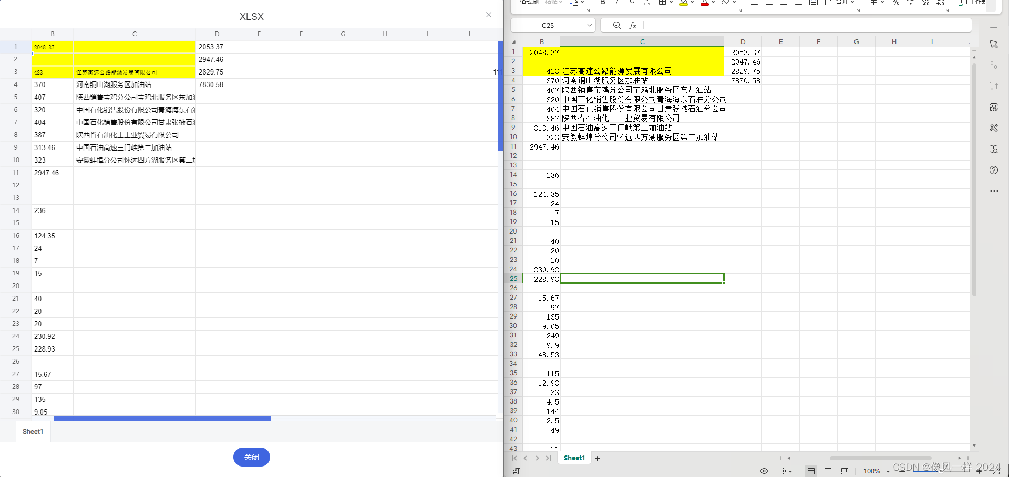Select column C header in WPS sheet
The image size is (1009, 477).
642,42
